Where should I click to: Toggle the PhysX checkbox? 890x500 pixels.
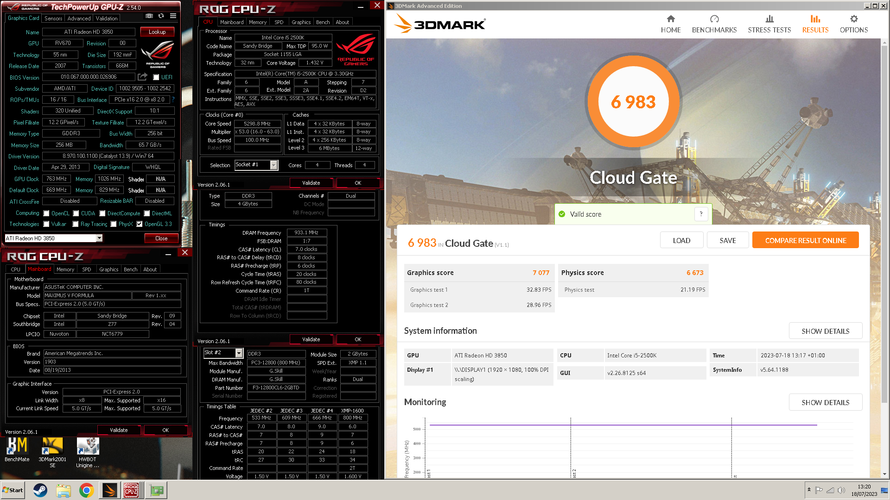point(114,224)
